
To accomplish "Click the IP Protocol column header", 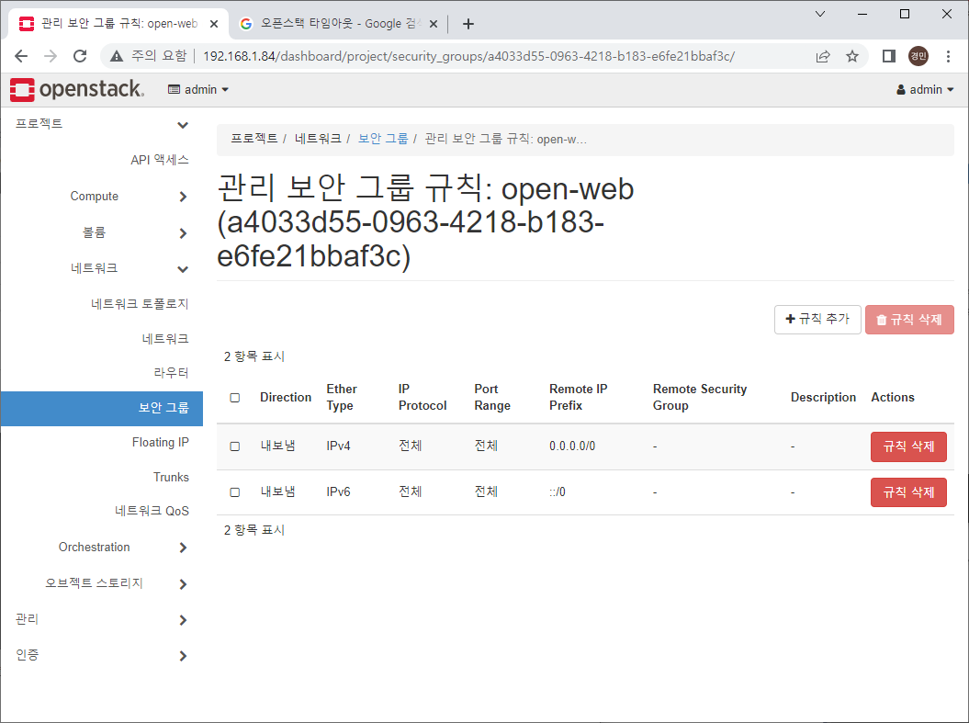I will [x=423, y=398].
